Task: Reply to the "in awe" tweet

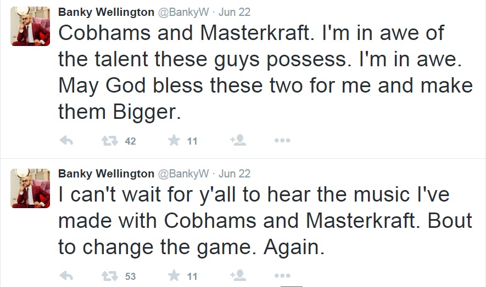Action: [x=66, y=141]
